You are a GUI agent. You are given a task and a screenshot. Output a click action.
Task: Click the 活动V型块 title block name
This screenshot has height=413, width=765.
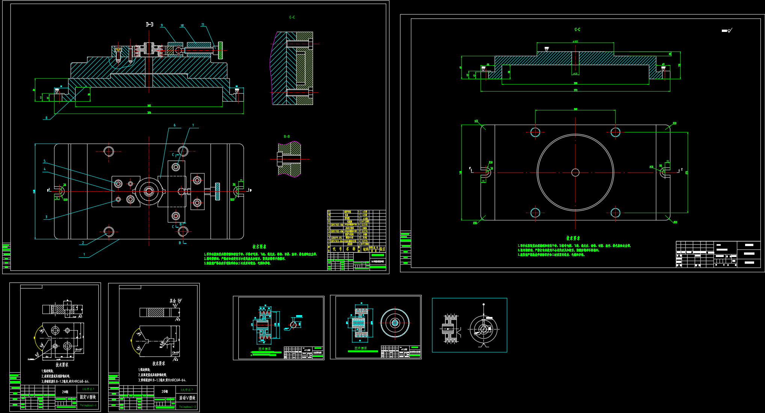coord(187,398)
